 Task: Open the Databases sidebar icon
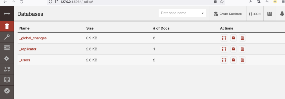pyautogui.click(x=7, y=27)
